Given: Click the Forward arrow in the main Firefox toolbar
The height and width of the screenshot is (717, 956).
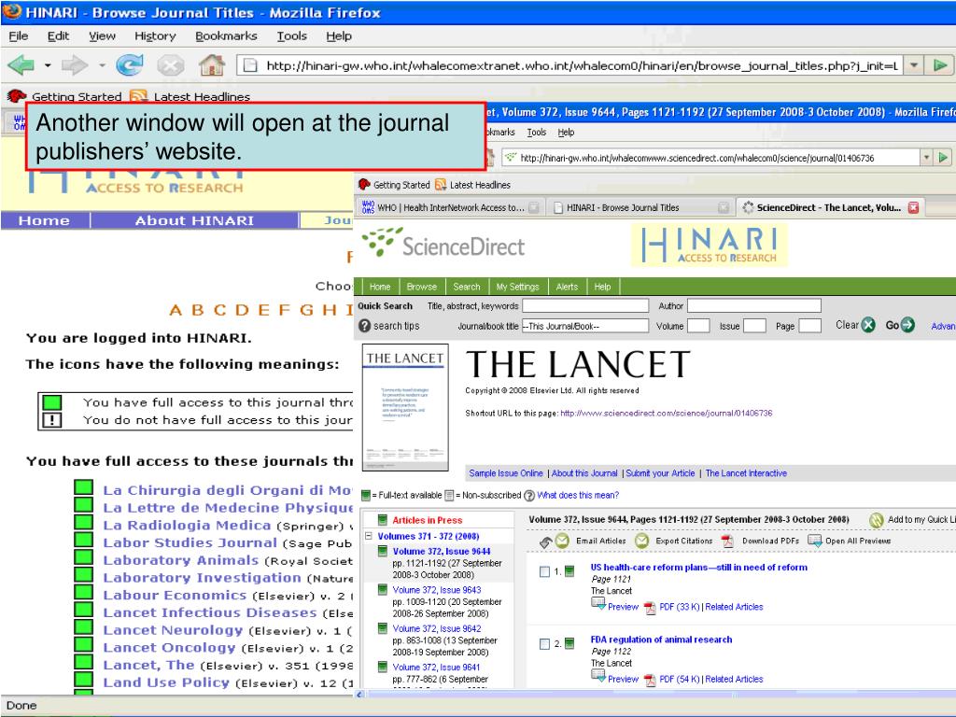Looking at the screenshot, I should (x=75, y=64).
